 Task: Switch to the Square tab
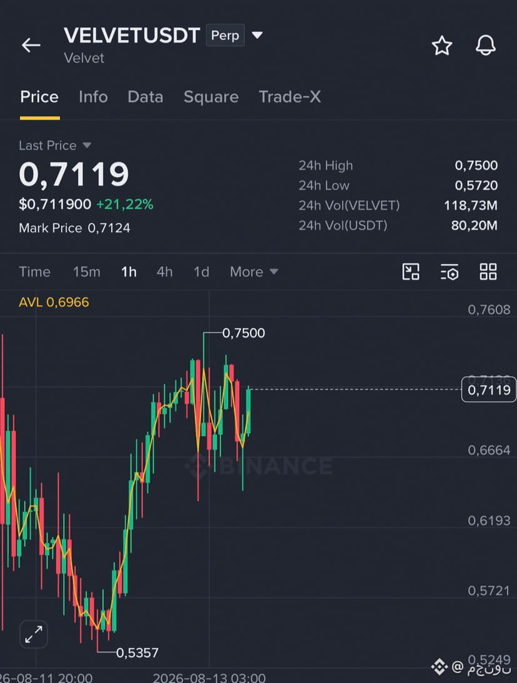(x=211, y=97)
